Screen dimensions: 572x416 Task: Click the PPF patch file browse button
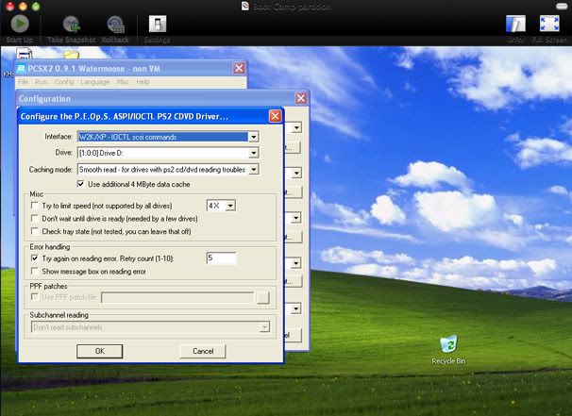263,297
